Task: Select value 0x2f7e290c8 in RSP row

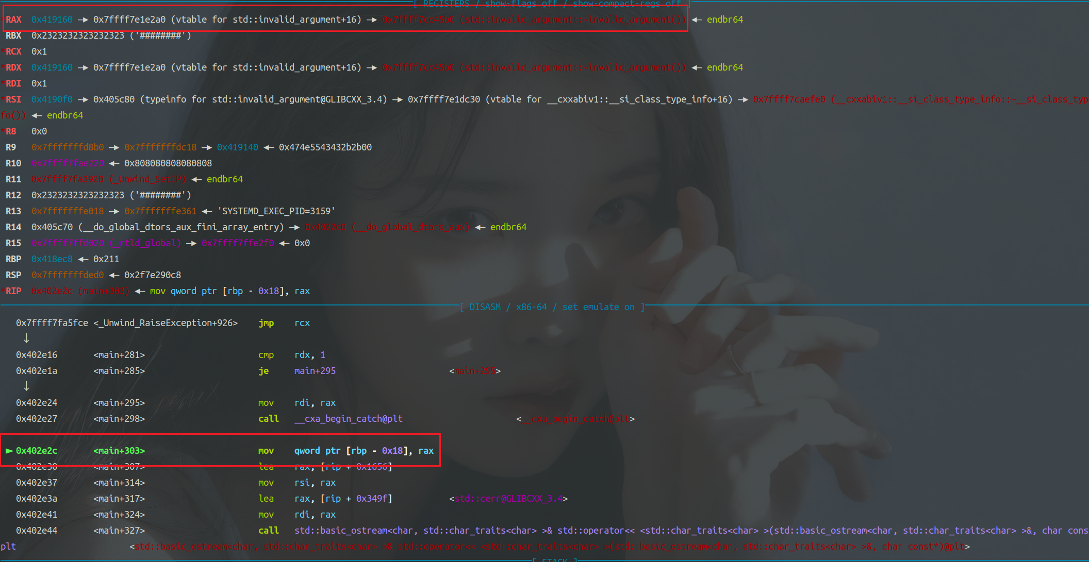Action: (x=153, y=275)
